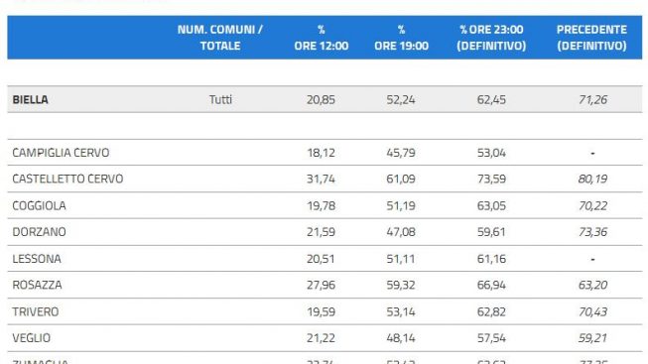648x364 pixels.
Task: Click BIELLA final turnout value 62,45
Action: click(491, 99)
